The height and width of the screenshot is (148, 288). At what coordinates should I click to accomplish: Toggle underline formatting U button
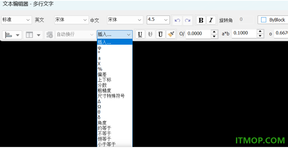[x=140, y=34]
